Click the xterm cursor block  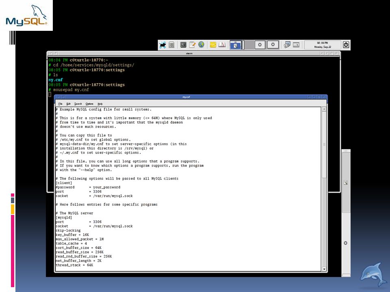point(50,94)
